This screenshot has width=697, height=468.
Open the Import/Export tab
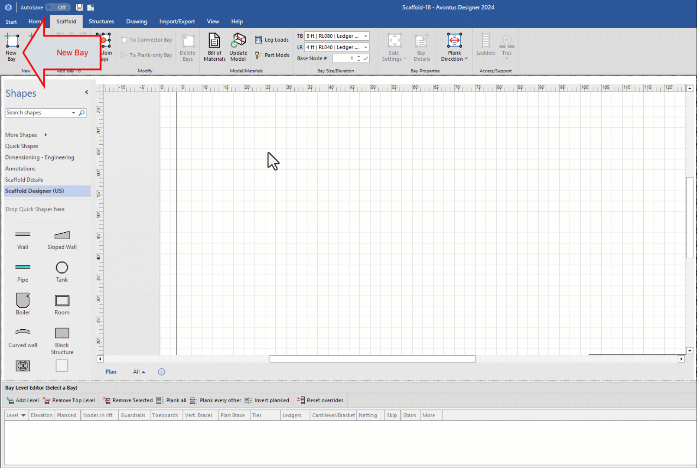[x=177, y=22]
